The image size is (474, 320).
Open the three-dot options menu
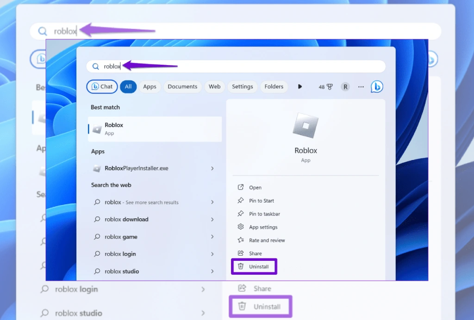[x=361, y=87]
